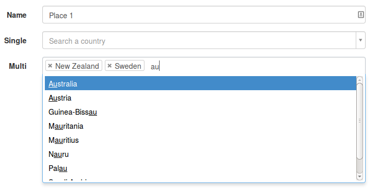This screenshot has width=386, height=196.
Task: Click the contact card icon in Name field
Action: click(360, 15)
